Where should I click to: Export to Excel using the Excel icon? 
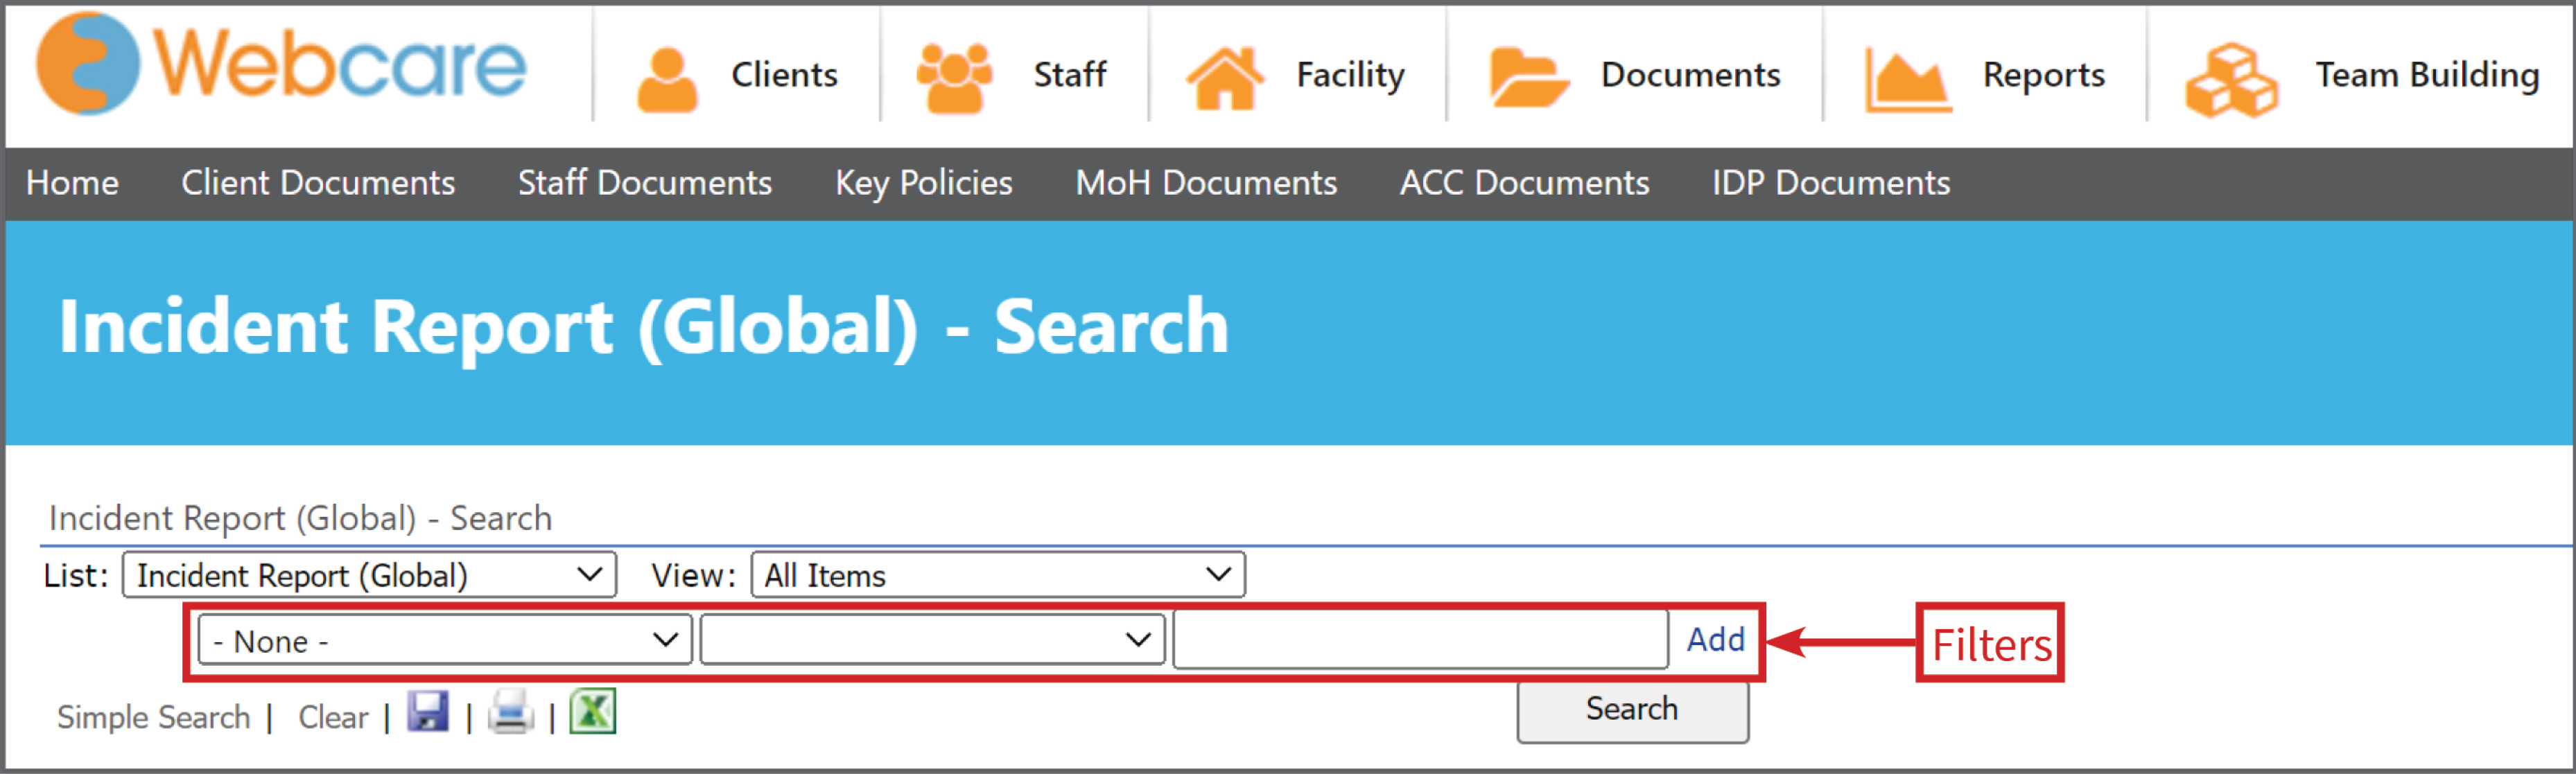click(x=593, y=712)
